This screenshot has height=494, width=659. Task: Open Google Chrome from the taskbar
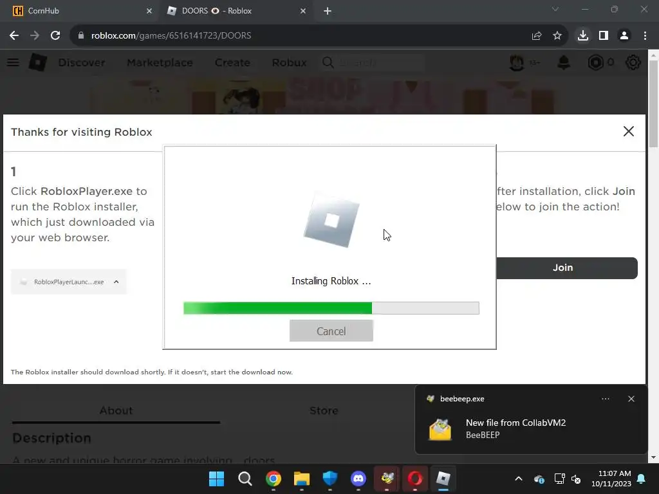pyautogui.click(x=273, y=479)
